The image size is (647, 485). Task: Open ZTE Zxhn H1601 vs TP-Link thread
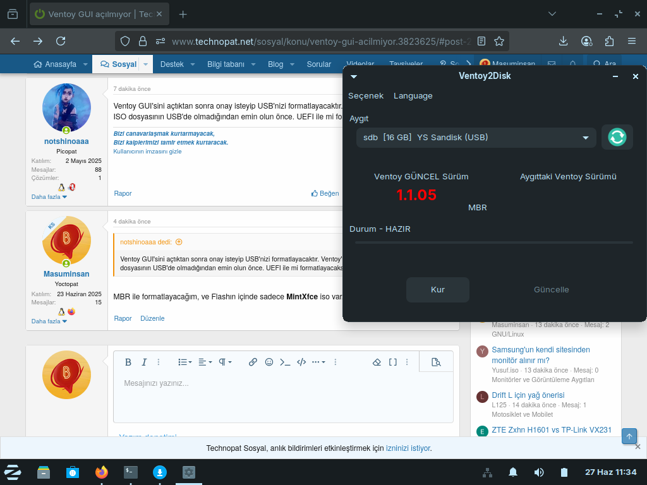(551, 429)
